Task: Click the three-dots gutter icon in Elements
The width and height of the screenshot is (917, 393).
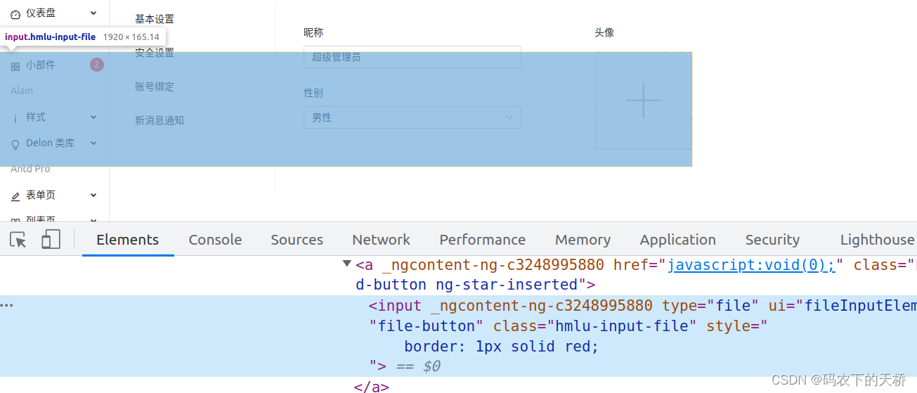Action: 7,306
